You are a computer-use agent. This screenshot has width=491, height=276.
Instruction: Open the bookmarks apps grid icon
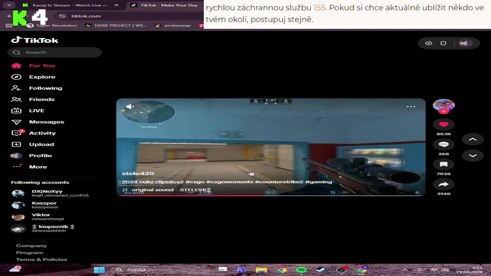9,26
